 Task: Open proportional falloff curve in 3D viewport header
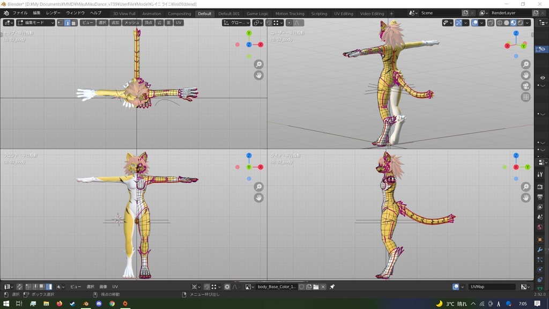[297, 23]
